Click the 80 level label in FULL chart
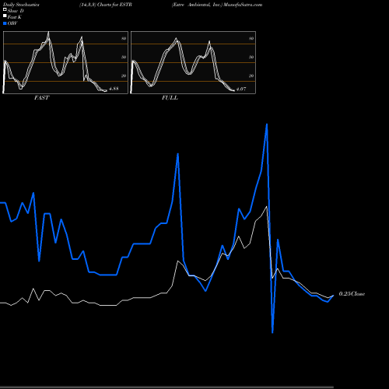The width and height of the screenshot is (389, 389). click(251, 38)
